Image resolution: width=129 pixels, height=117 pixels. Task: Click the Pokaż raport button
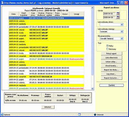click(x=112, y=53)
